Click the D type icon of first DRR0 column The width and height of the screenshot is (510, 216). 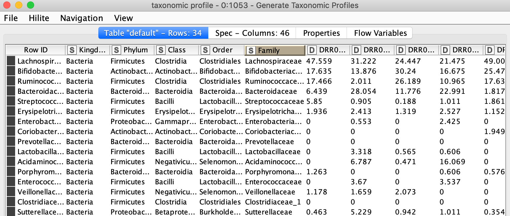tap(312, 50)
